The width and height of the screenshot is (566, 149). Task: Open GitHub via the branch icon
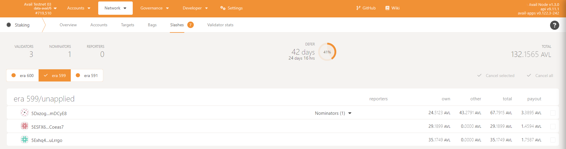coord(358,8)
